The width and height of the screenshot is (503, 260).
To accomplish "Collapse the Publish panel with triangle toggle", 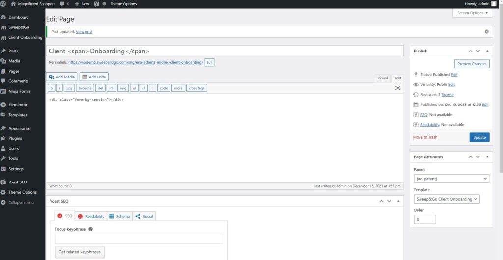I will point(487,51).
